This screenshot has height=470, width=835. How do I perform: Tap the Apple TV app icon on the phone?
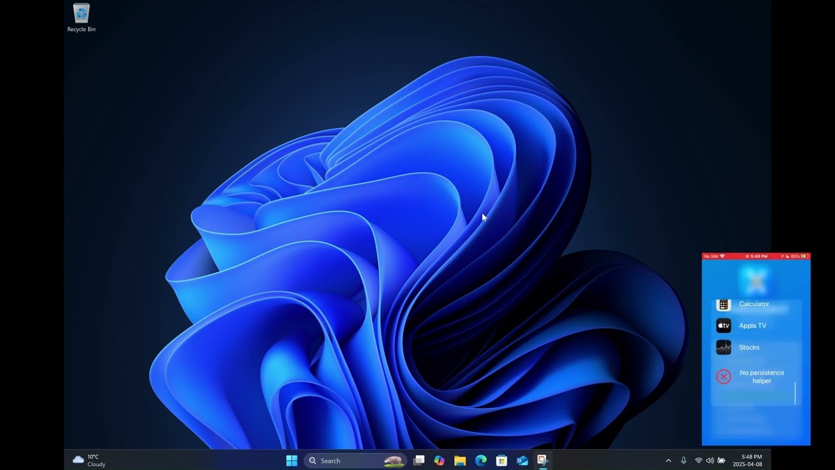coord(723,326)
